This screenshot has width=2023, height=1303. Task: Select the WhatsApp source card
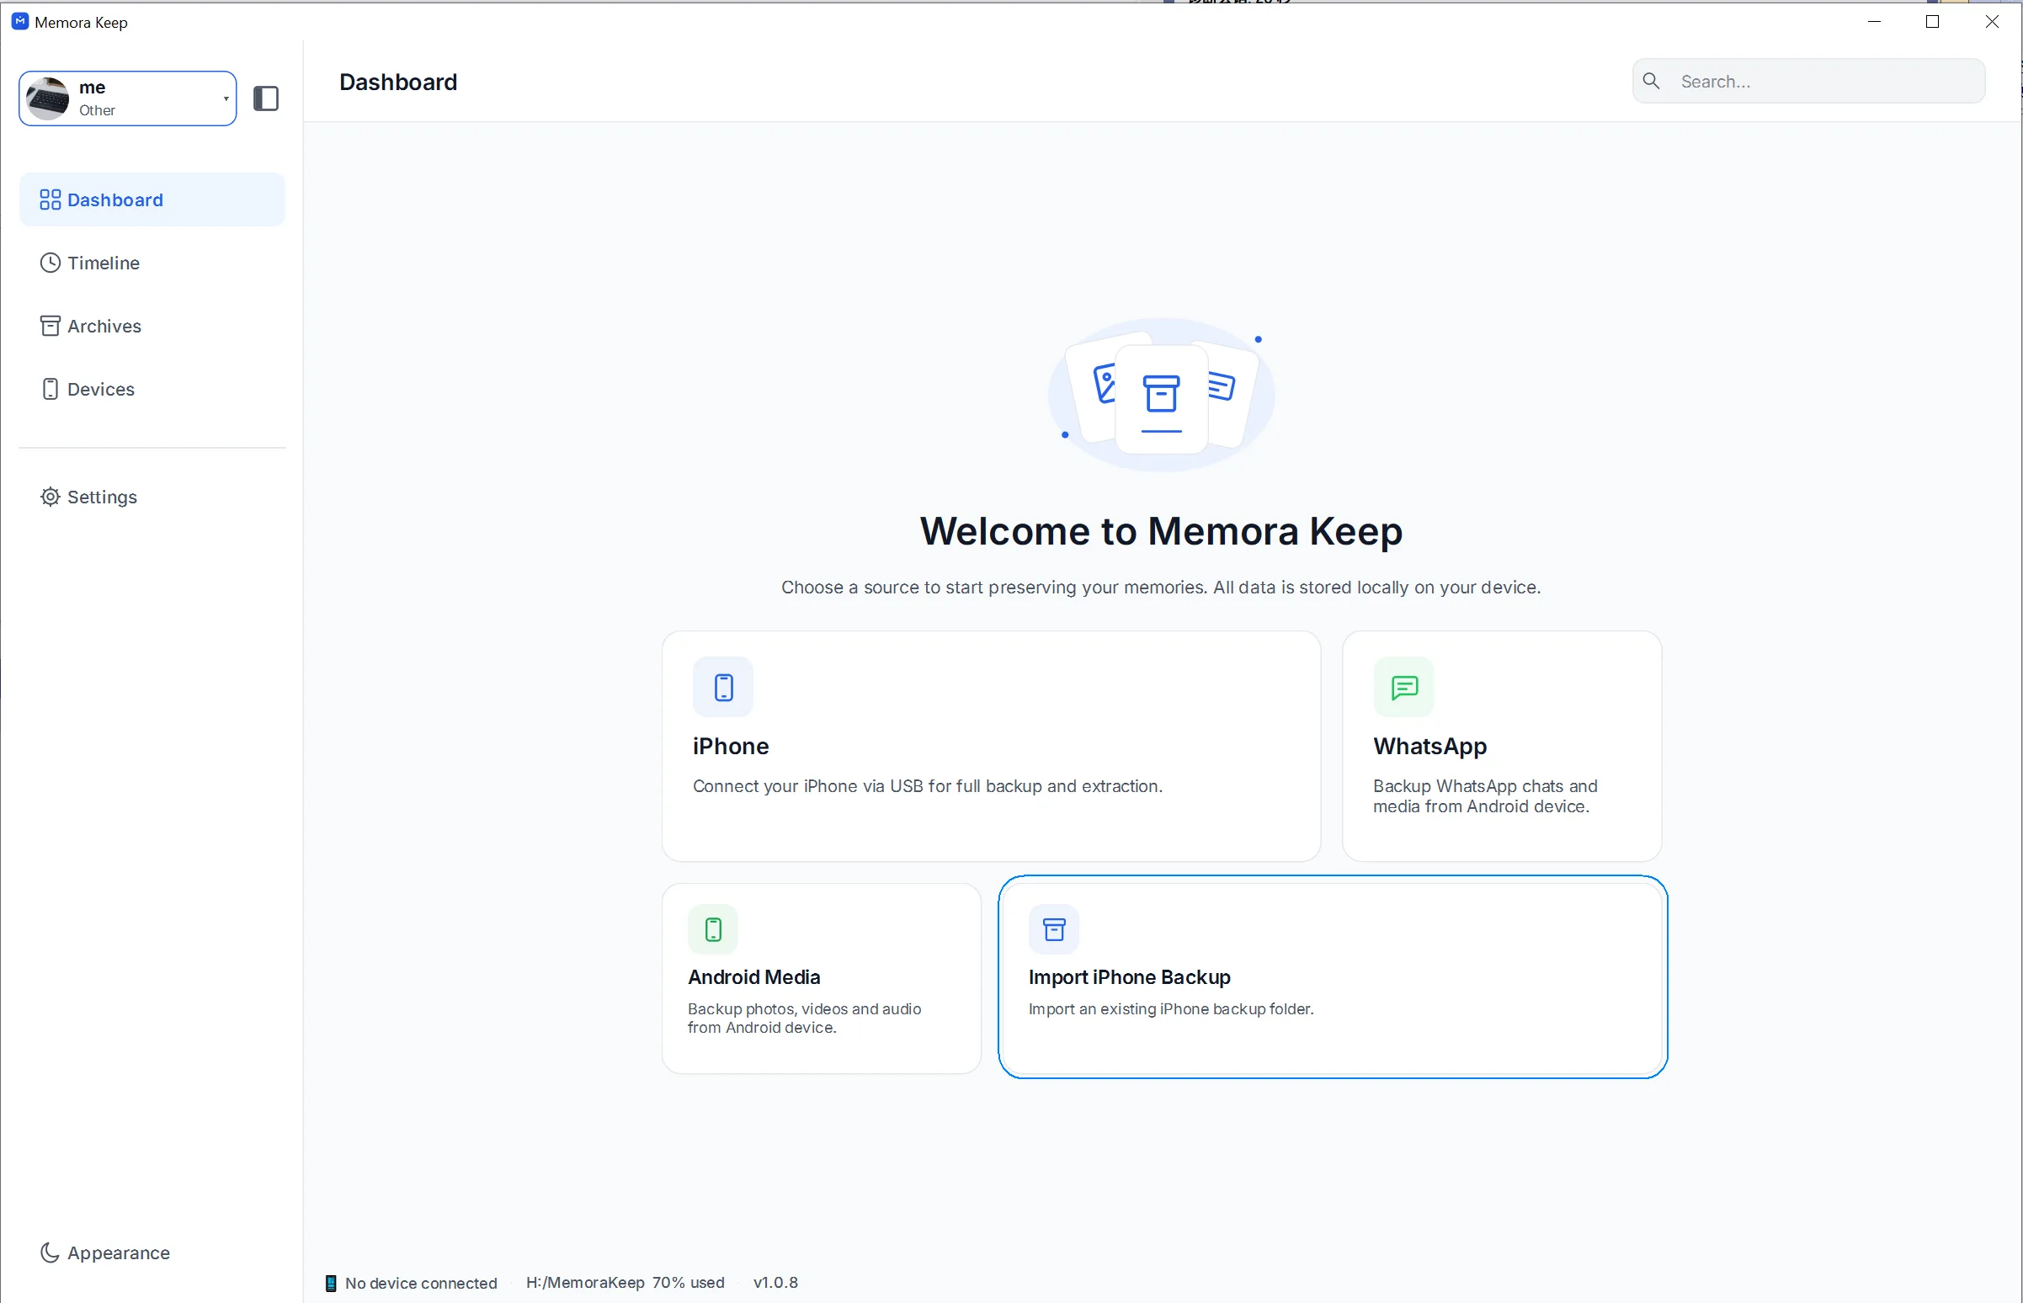(1502, 747)
